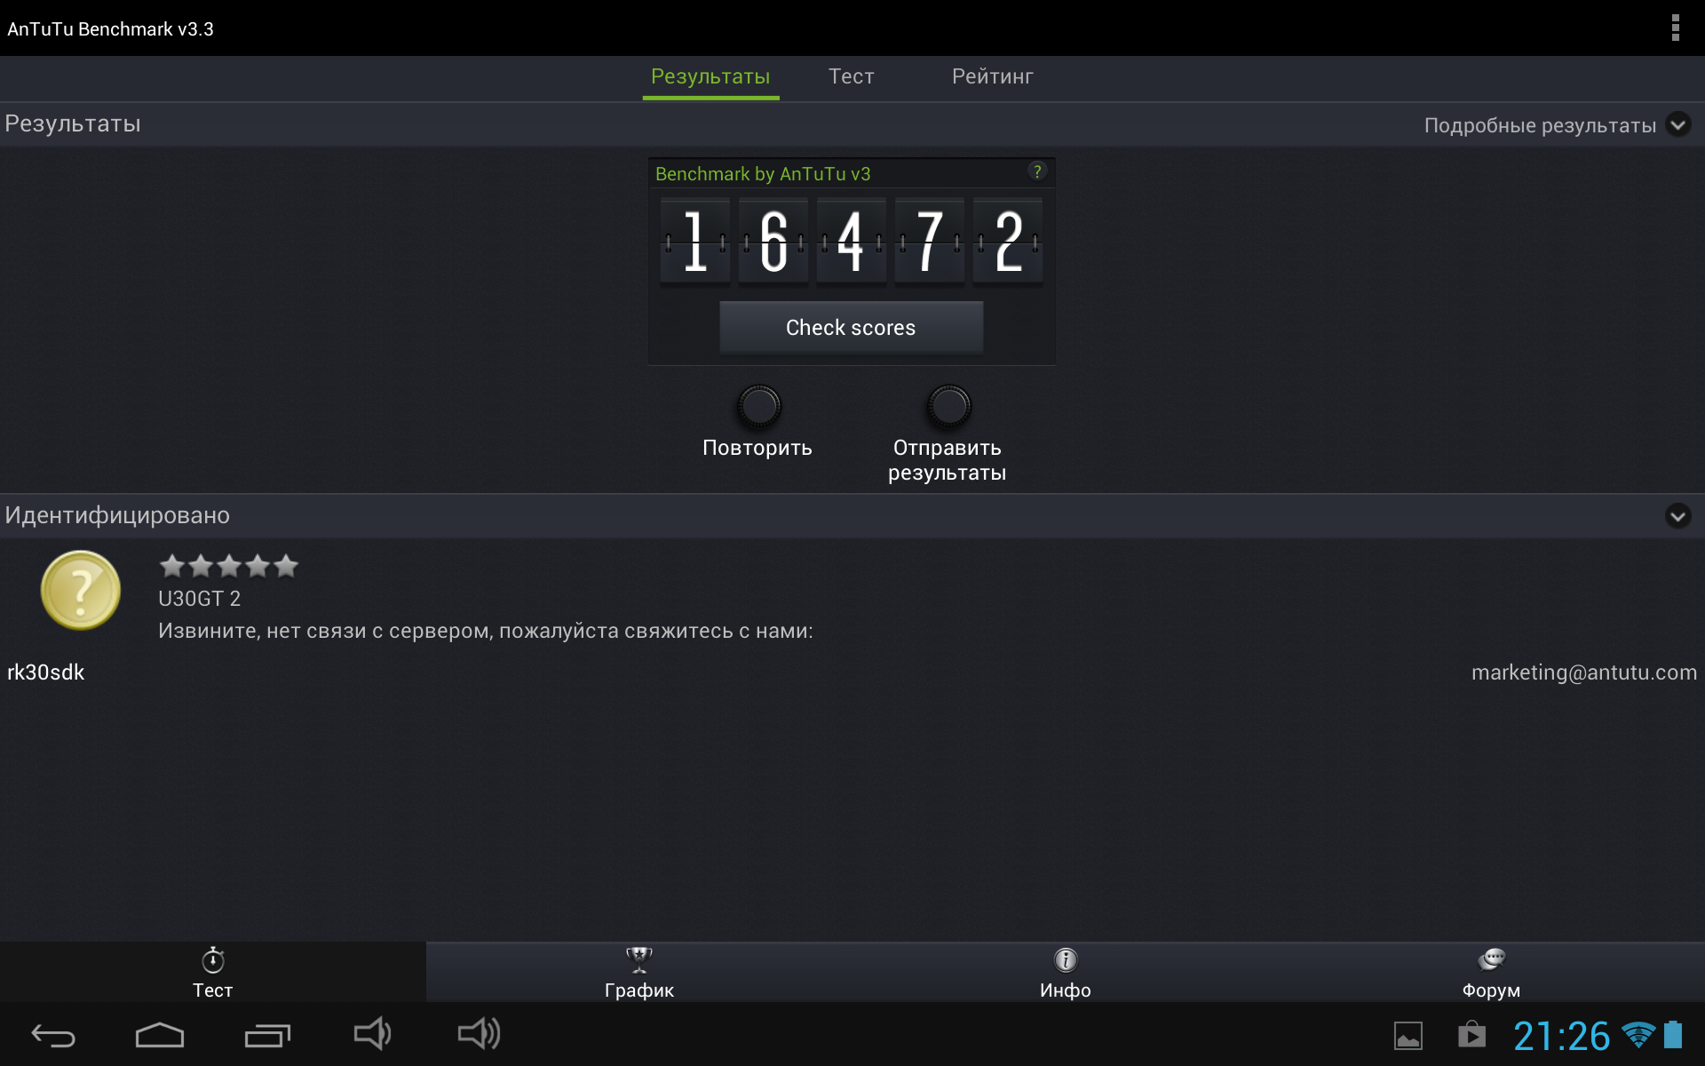Tap the battery status icon
The image size is (1705, 1066).
coord(1673,1034)
